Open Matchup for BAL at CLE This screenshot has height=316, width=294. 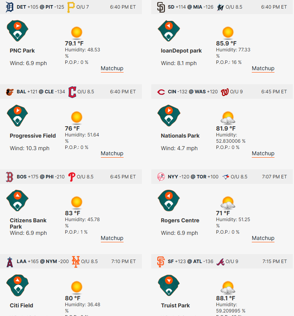click(x=112, y=153)
